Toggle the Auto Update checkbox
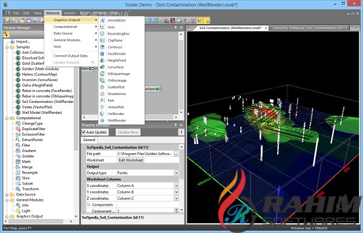Viewport: 363px width, 233px height. click(83, 133)
